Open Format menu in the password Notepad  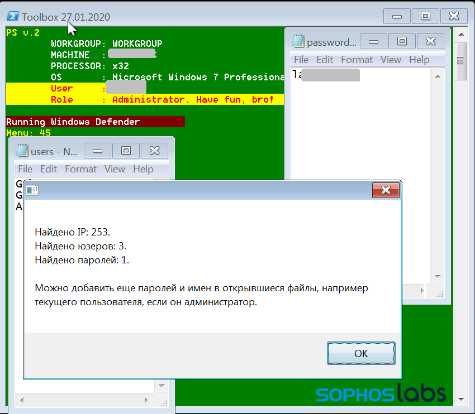pos(357,60)
